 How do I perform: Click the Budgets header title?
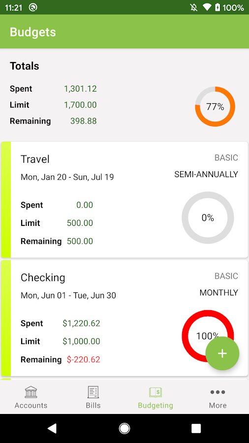point(33,32)
